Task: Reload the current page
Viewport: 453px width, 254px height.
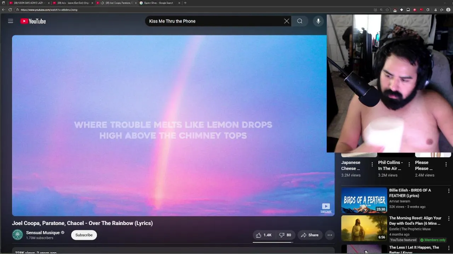Action: [10, 10]
